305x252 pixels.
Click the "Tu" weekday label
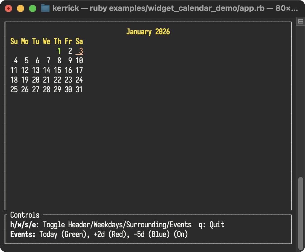pyautogui.click(x=36, y=41)
